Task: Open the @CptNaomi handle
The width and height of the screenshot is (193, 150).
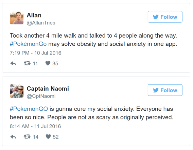Action: 41,96
